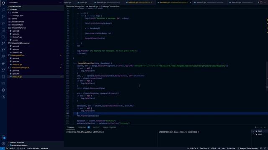Viewport: 268px width, 150px height.
Task: Click the remote window indicator in the status bar
Action: [2, 148]
